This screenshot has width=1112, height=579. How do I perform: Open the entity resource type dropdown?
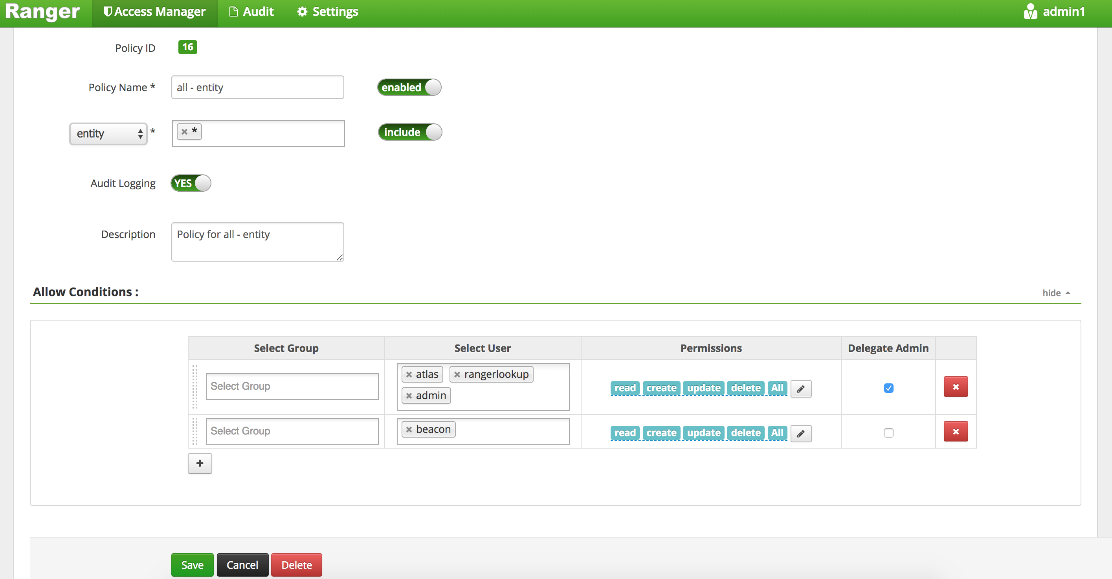[x=108, y=134]
